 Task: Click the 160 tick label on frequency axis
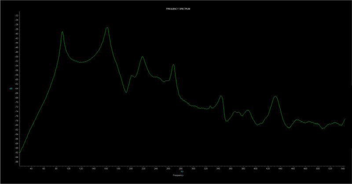tap(106, 169)
